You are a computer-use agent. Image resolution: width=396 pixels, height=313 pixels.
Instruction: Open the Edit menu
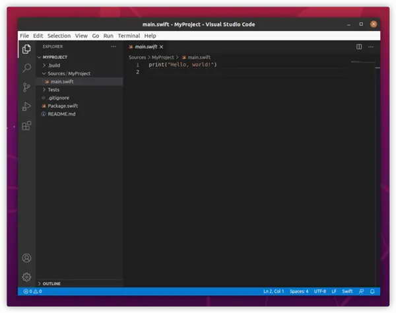tap(38, 36)
